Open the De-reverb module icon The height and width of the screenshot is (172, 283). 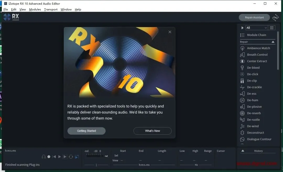(x=242, y=113)
